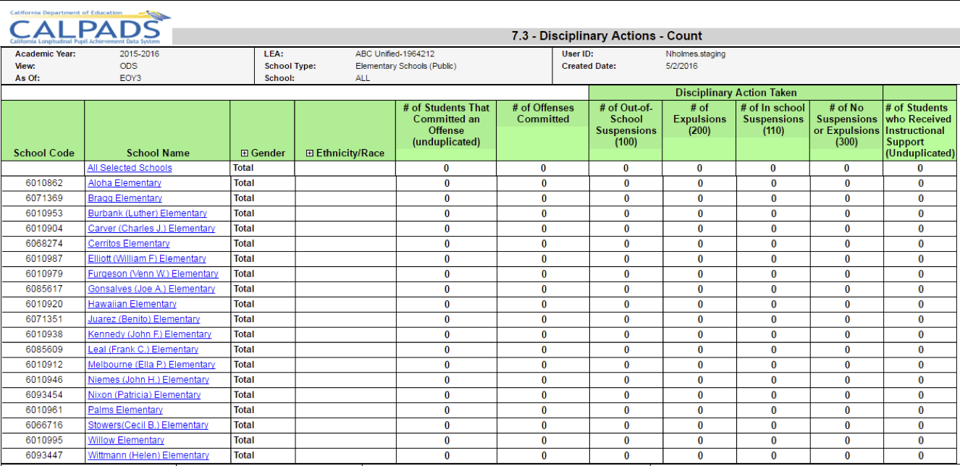Select school code 6010979
Viewport: 960px width, 466px height.
click(44, 274)
